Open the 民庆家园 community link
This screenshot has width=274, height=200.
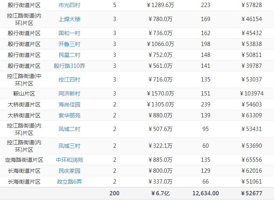(69, 171)
